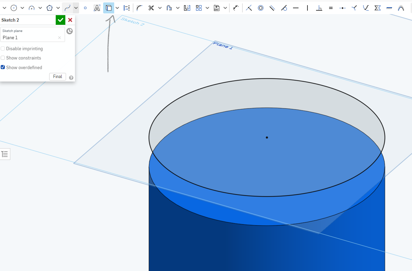412x271 pixels.
Task: Apply the Symmetric constraint
Action: click(x=378, y=8)
